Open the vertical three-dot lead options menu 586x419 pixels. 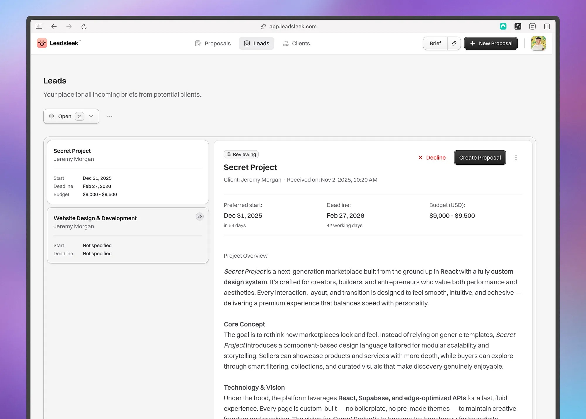coord(516,158)
